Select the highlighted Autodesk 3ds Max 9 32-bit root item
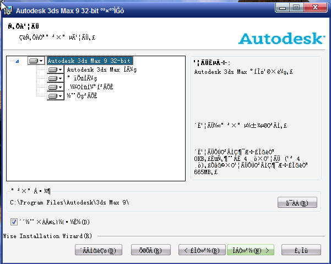This screenshot has width=331, height=264. 90,61
